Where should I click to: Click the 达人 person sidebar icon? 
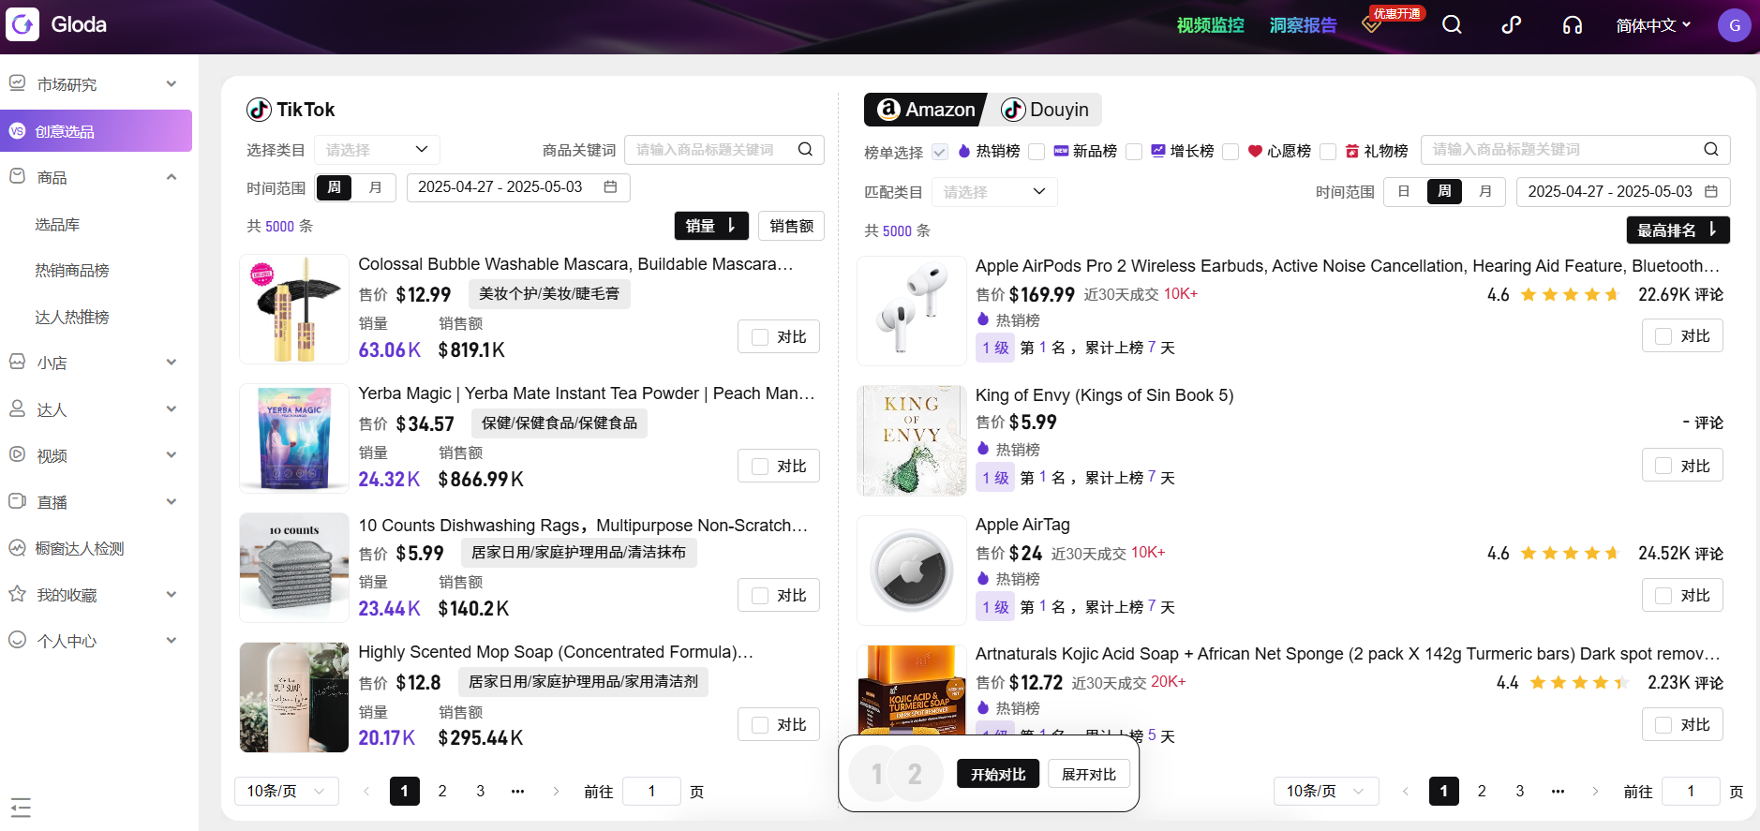17,408
